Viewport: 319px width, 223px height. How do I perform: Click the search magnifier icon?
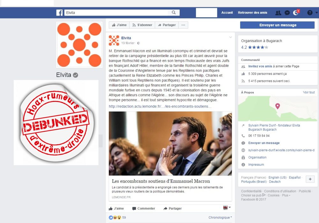point(174,13)
